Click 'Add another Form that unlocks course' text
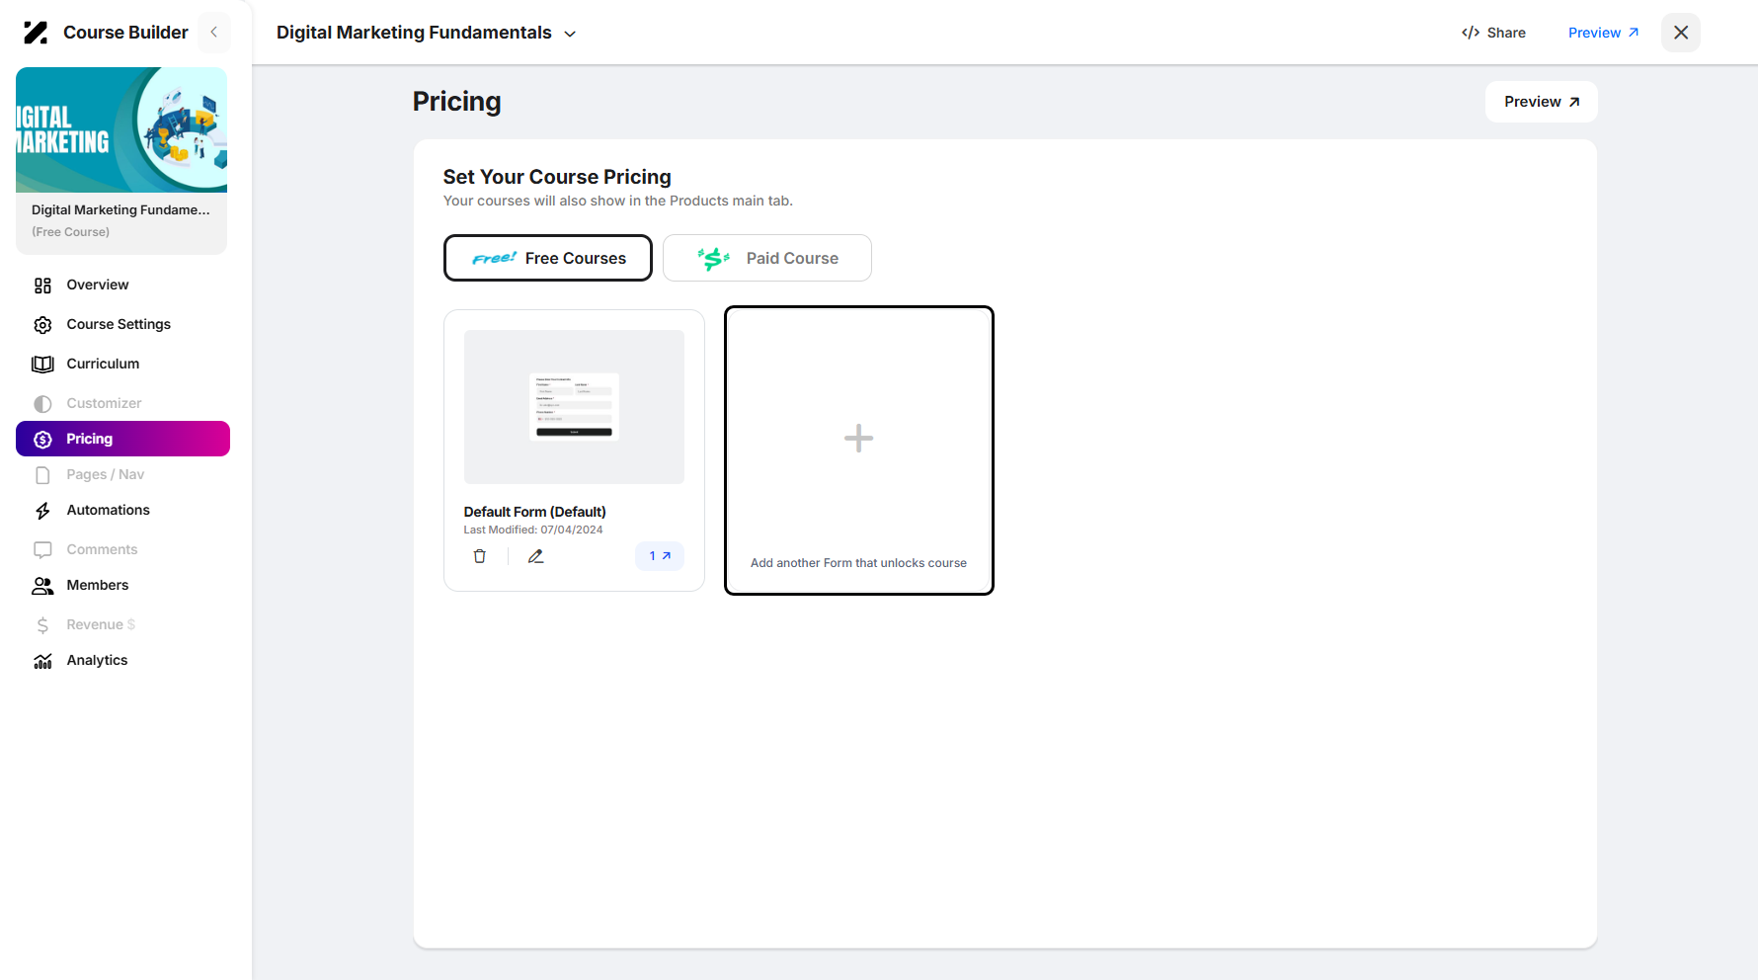Image resolution: width=1758 pixels, height=980 pixels. [x=859, y=563]
